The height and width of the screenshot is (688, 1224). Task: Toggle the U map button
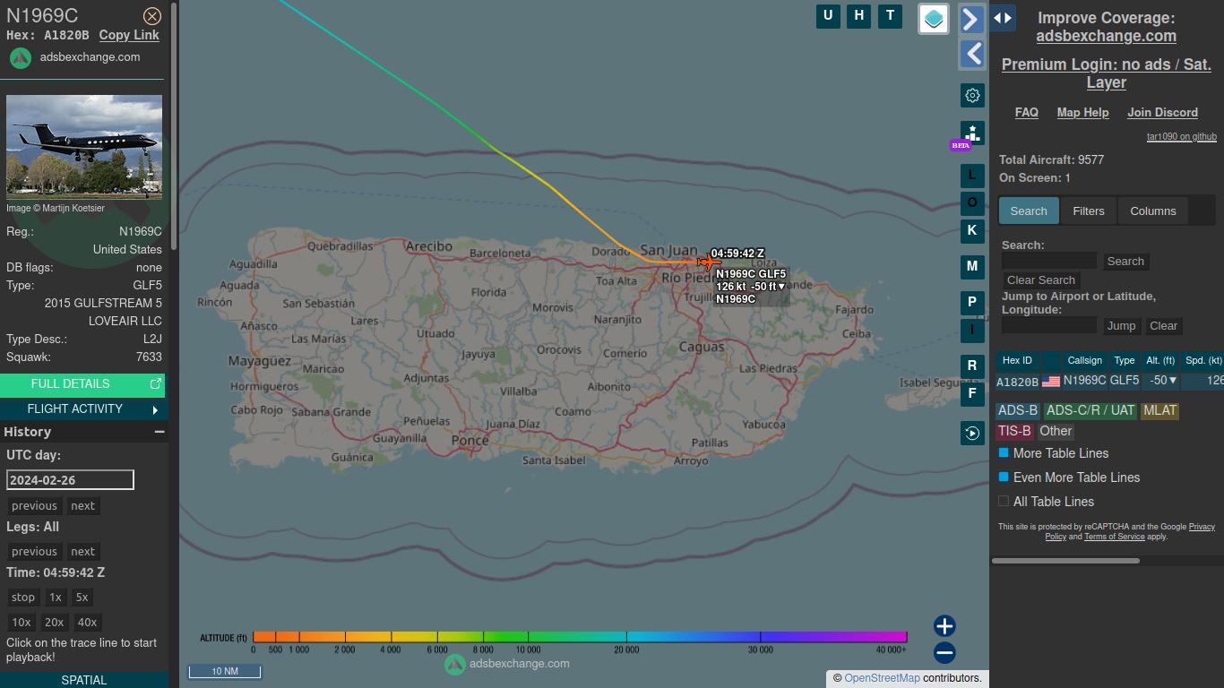[x=828, y=16]
